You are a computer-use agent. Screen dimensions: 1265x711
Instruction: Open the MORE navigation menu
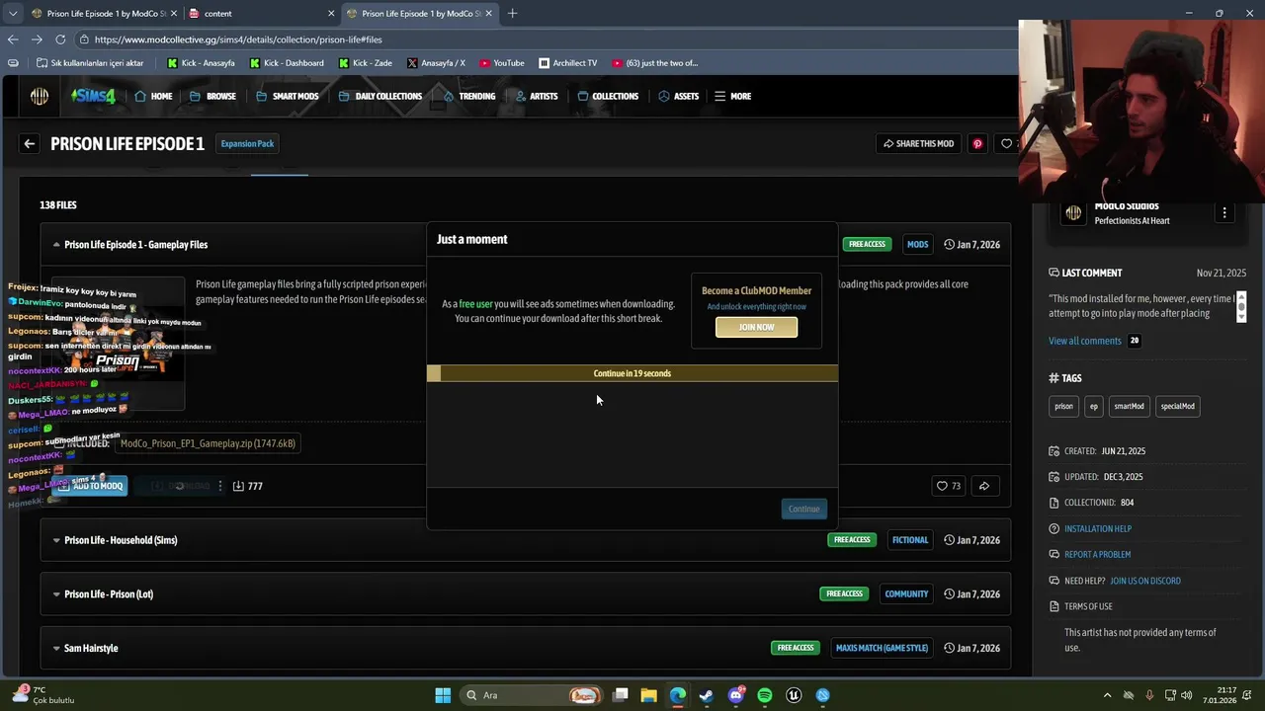732,96
